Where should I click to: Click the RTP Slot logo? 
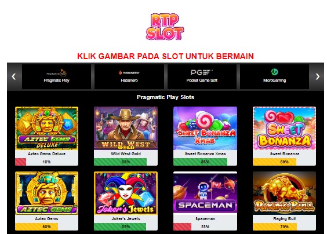[165, 27]
